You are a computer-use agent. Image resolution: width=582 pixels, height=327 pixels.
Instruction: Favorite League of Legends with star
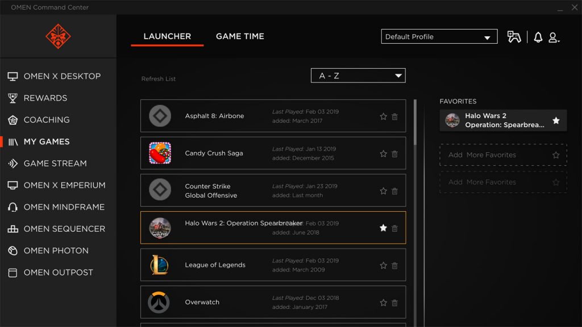[x=384, y=266]
